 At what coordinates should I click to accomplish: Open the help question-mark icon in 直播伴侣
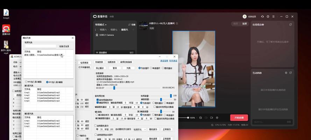(x=268, y=17)
